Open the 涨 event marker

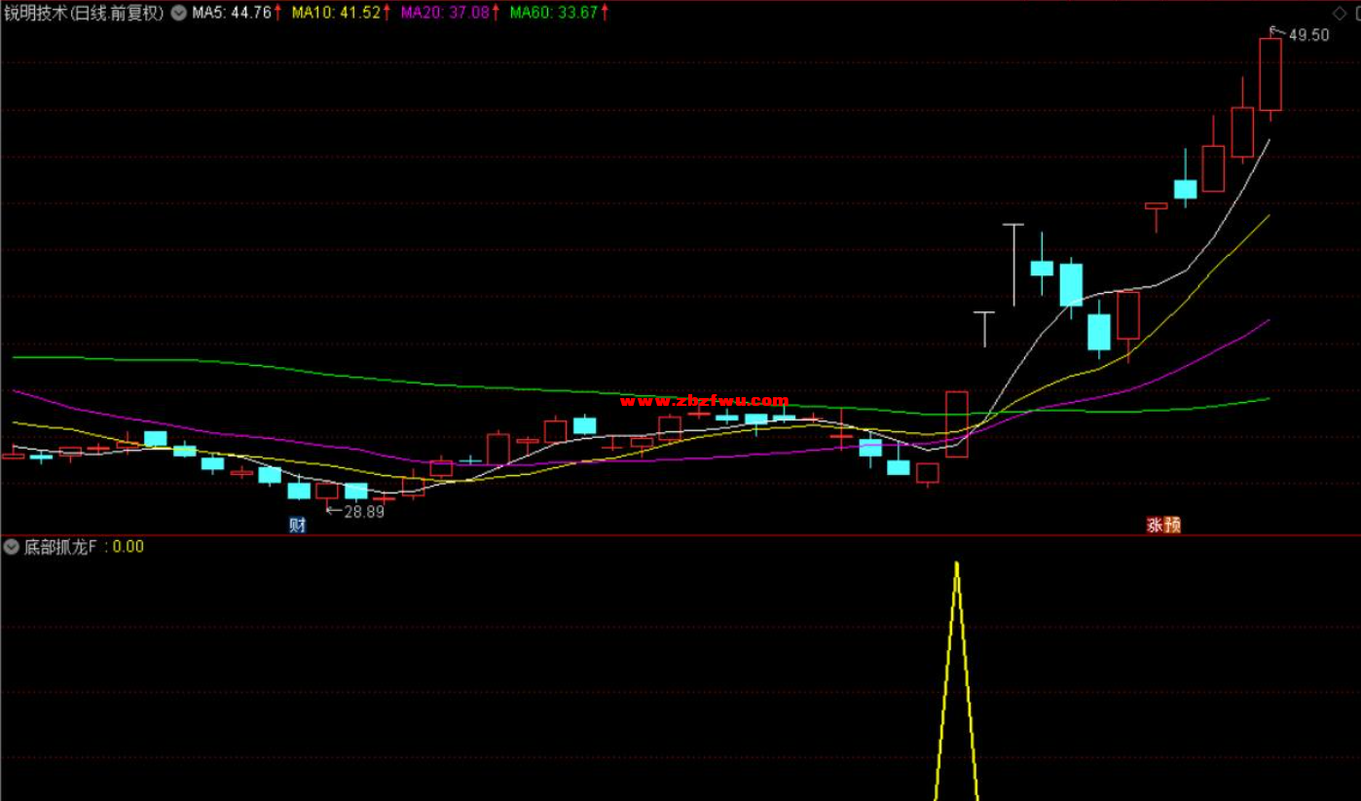pos(1156,525)
